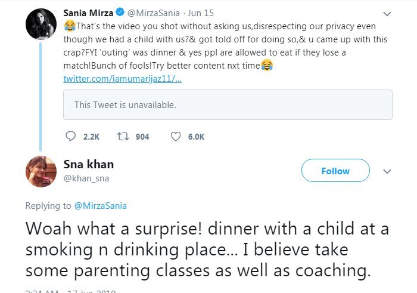Click the @khan_sna handle
Viewport: 417px width, 293px height.
click(86, 178)
